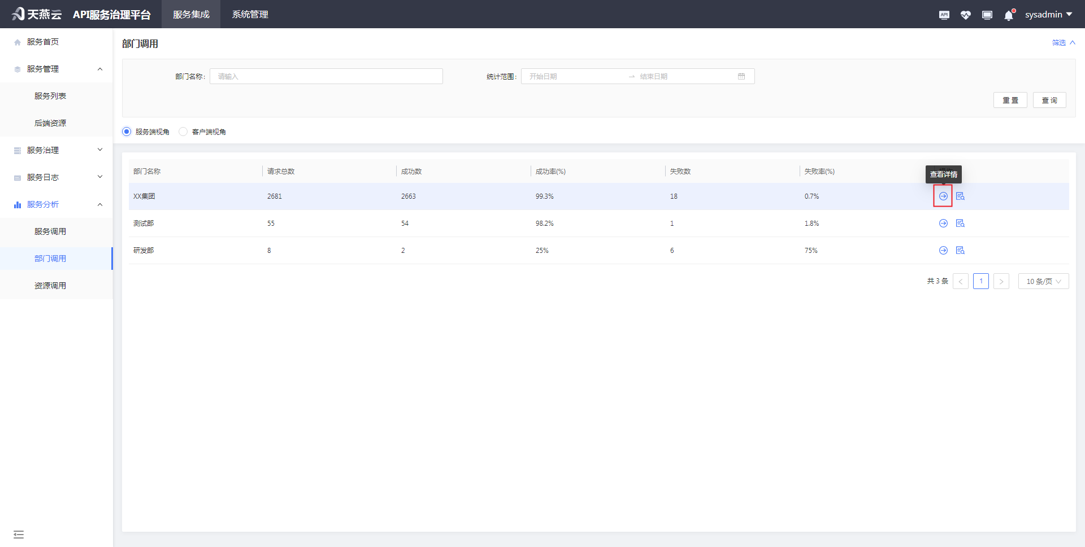Viewport: 1085px width, 547px height.
Task: Open 服务调用 in the sidebar
Action: click(x=50, y=231)
